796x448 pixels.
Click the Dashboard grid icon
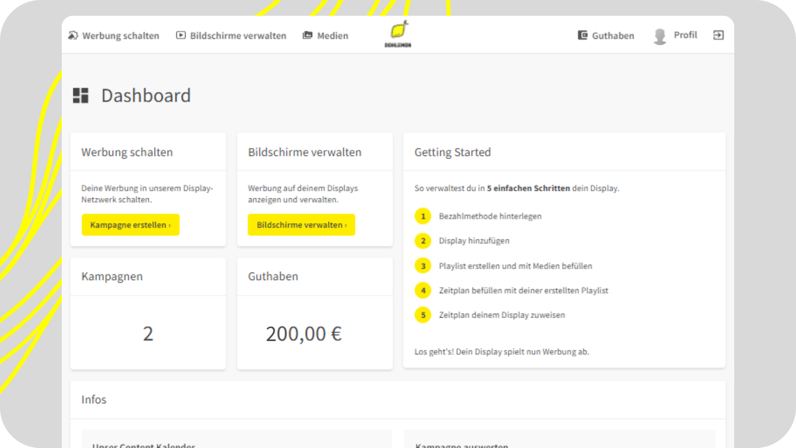point(81,95)
